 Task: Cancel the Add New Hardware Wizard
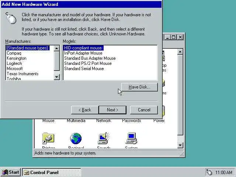[x=144, y=110]
